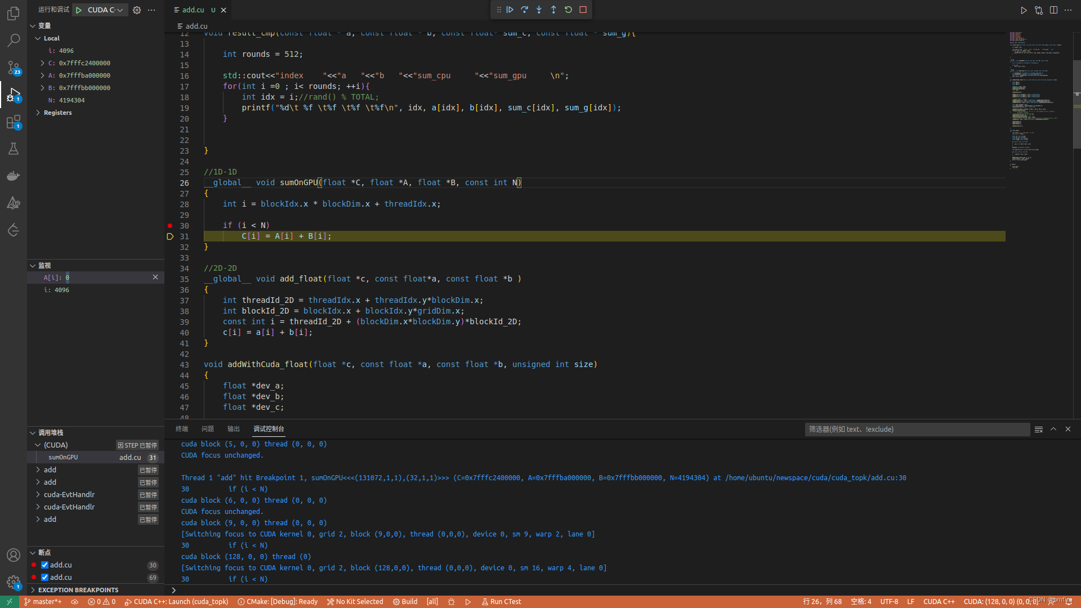The image size is (1081, 608).
Task: Open the CUDA C launch configuration dropdown
Action: [x=105, y=10]
